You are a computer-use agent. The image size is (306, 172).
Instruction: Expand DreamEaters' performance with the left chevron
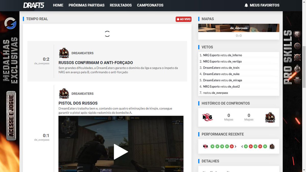click(x=242, y=147)
